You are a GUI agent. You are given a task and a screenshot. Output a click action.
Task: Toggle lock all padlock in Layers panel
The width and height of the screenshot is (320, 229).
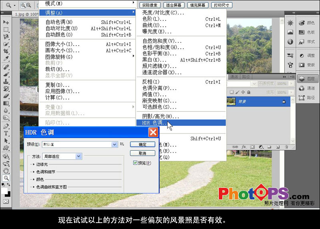248,92
